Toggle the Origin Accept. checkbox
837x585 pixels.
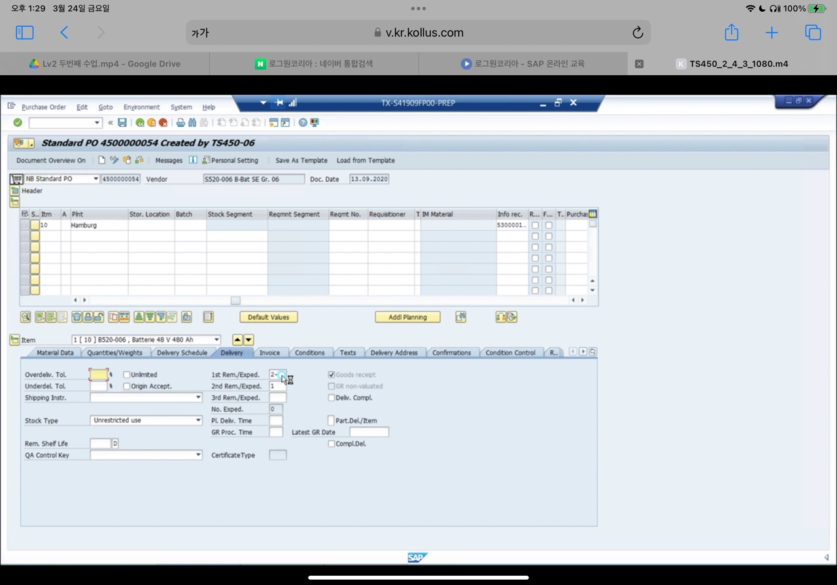click(127, 386)
